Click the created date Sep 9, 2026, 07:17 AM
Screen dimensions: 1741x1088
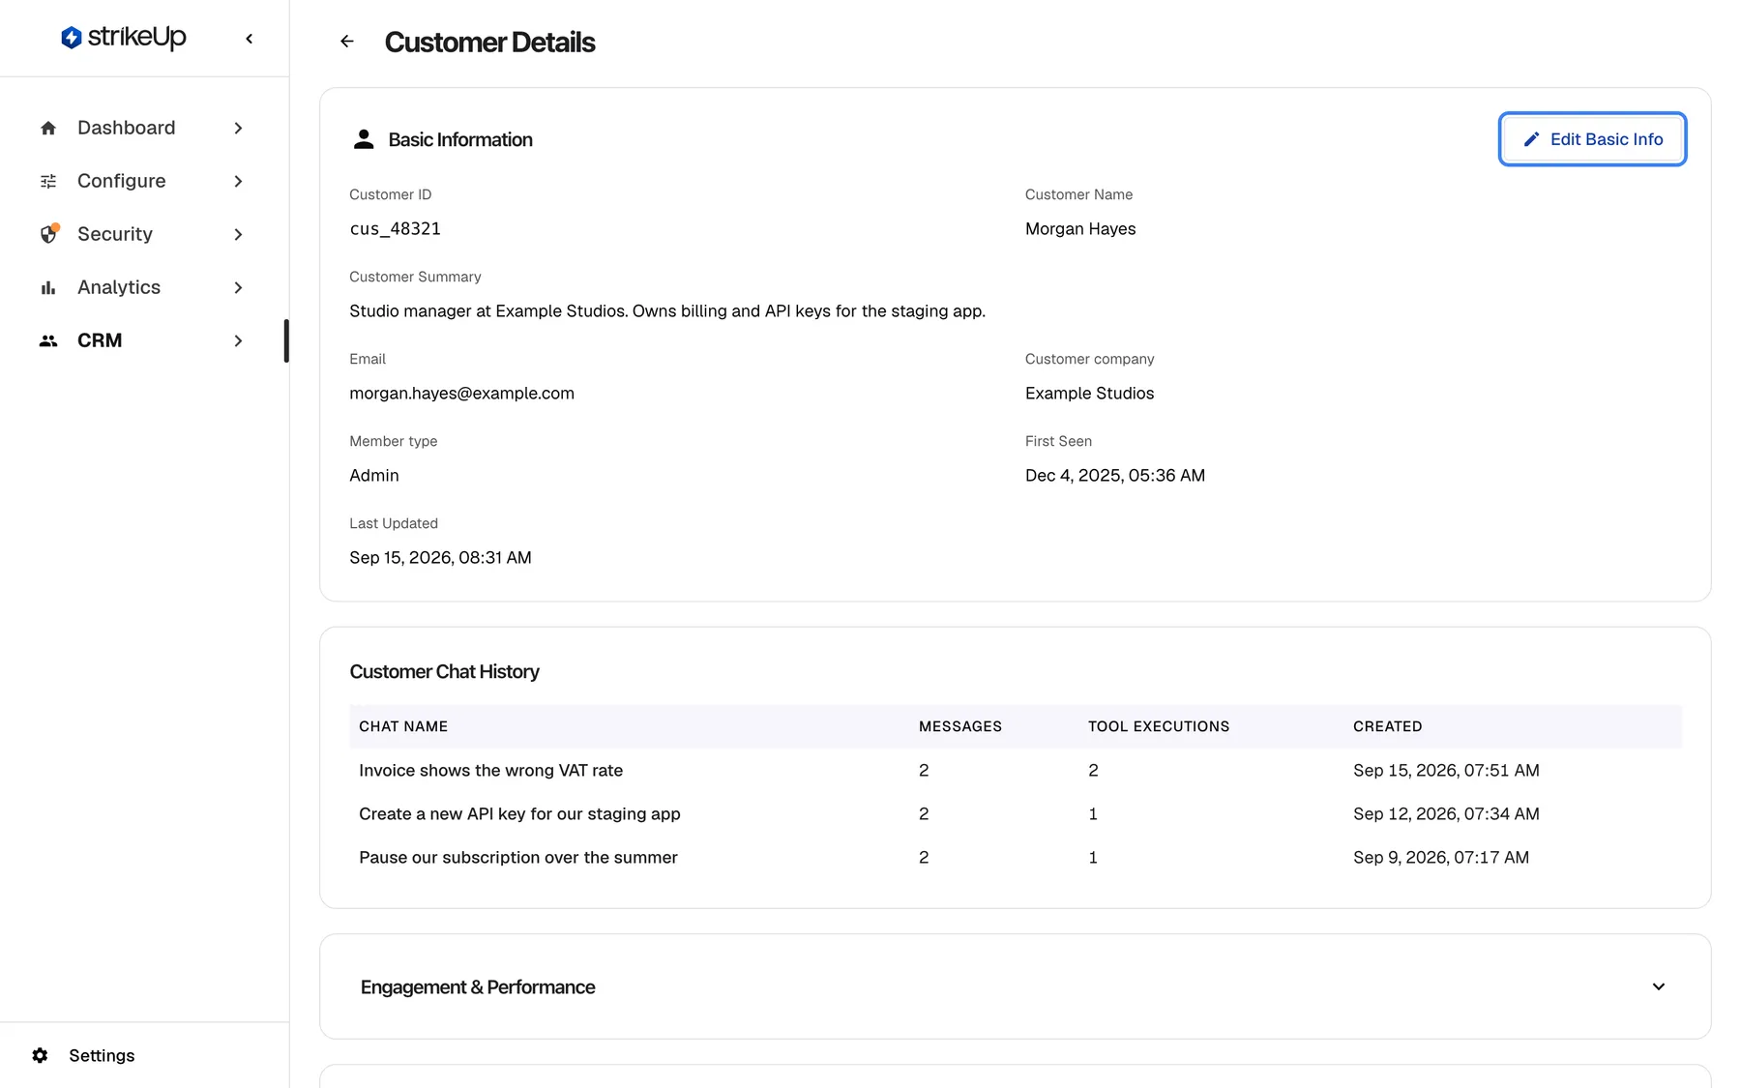pos(1441,858)
